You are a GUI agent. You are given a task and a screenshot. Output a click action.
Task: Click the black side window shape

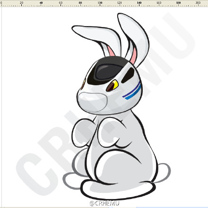(128, 75)
